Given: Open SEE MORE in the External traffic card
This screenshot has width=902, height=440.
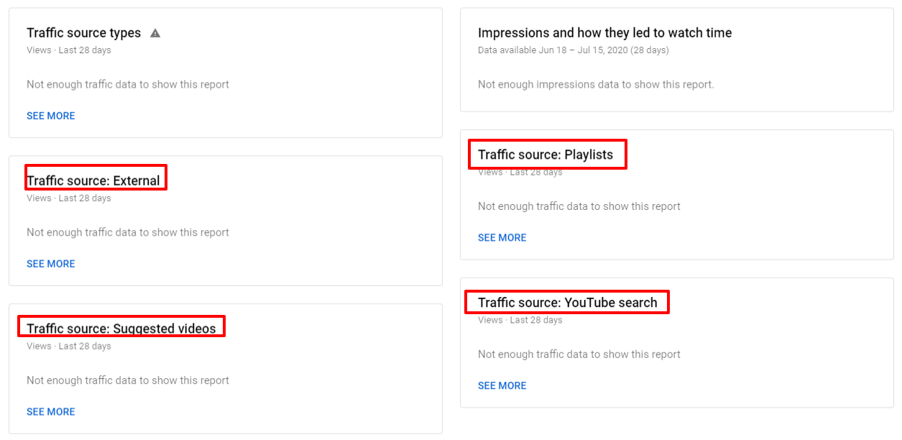Looking at the screenshot, I should point(51,264).
